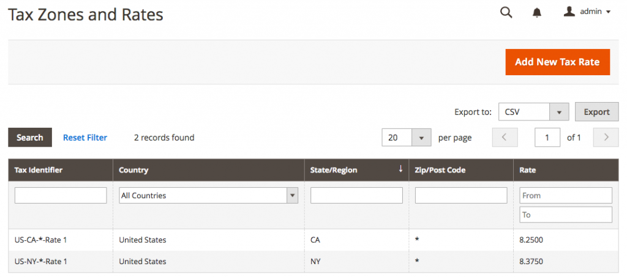Image resolution: width=627 pixels, height=277 pixels.
Task: Open the Export to CSV dropdown
Action: (558, 112)
